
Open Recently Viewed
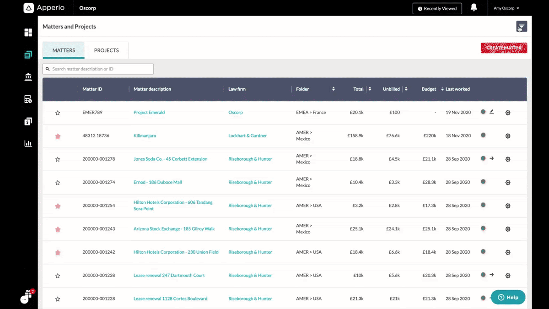[437, 8]
